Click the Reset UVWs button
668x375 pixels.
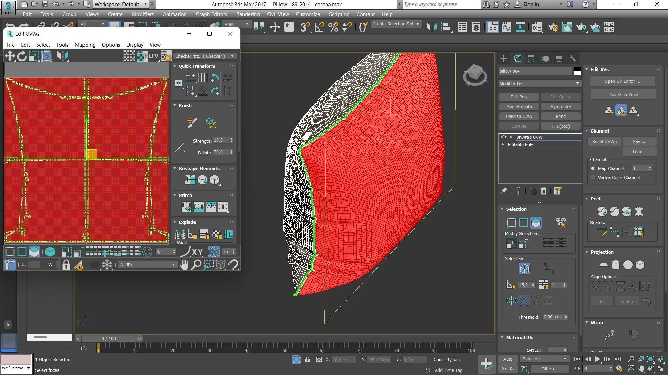604,142
